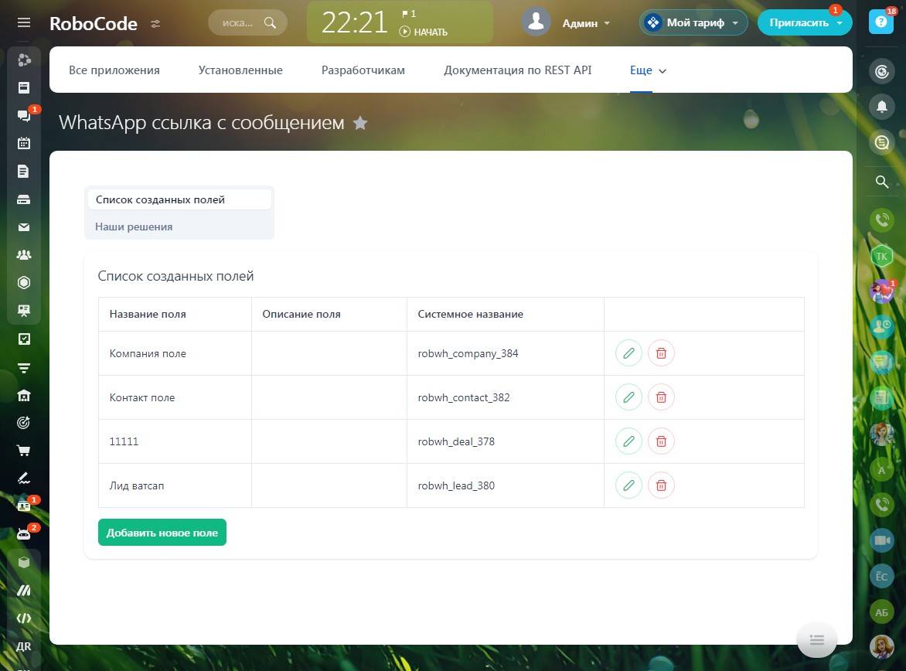Open the Мой тариф dropdown
906x671 pixels.
coord(693,22)
